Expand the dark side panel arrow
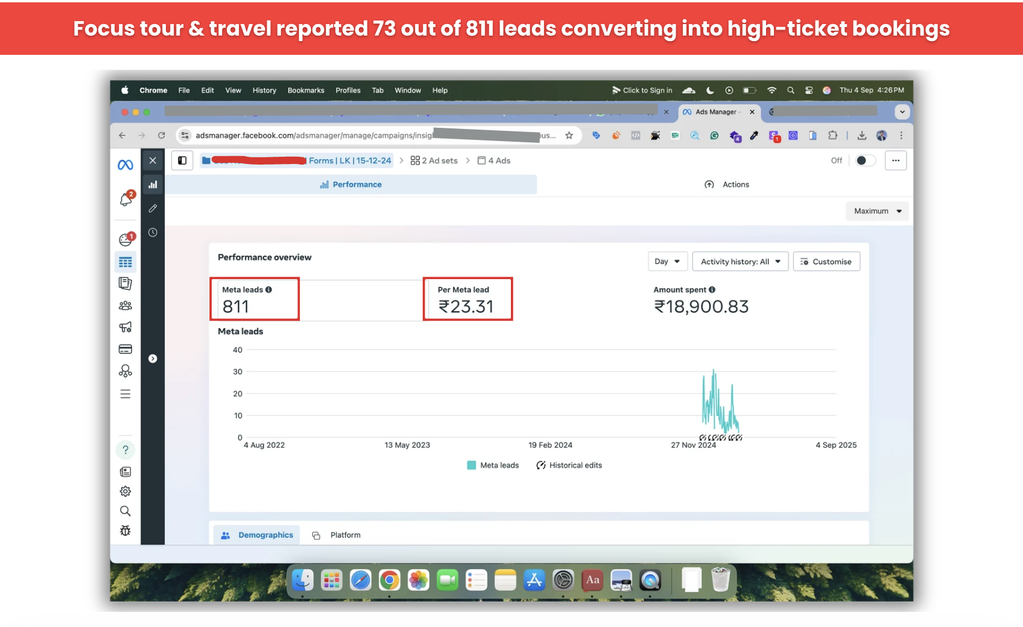The image size is (1023, 627). pyautogui.click(x=153, y=359)
